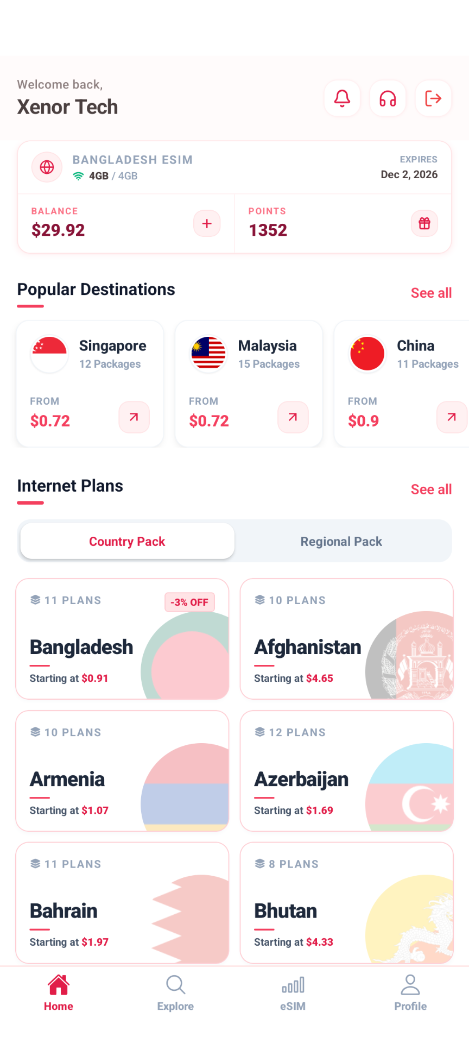Open the notifications bell icon
This screenshot has height=1043, width=469.
342,98
